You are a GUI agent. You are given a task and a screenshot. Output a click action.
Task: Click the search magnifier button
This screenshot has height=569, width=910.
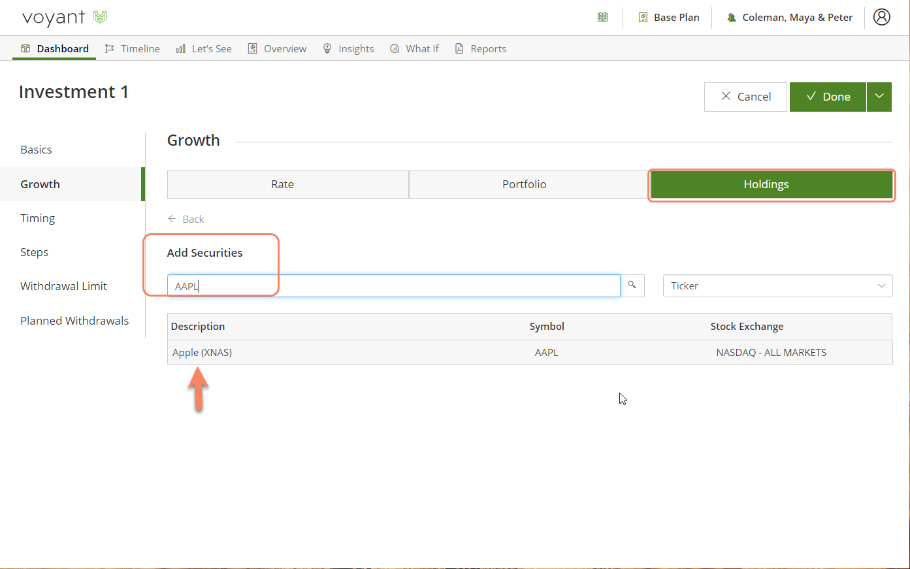[x=632, y=285]
